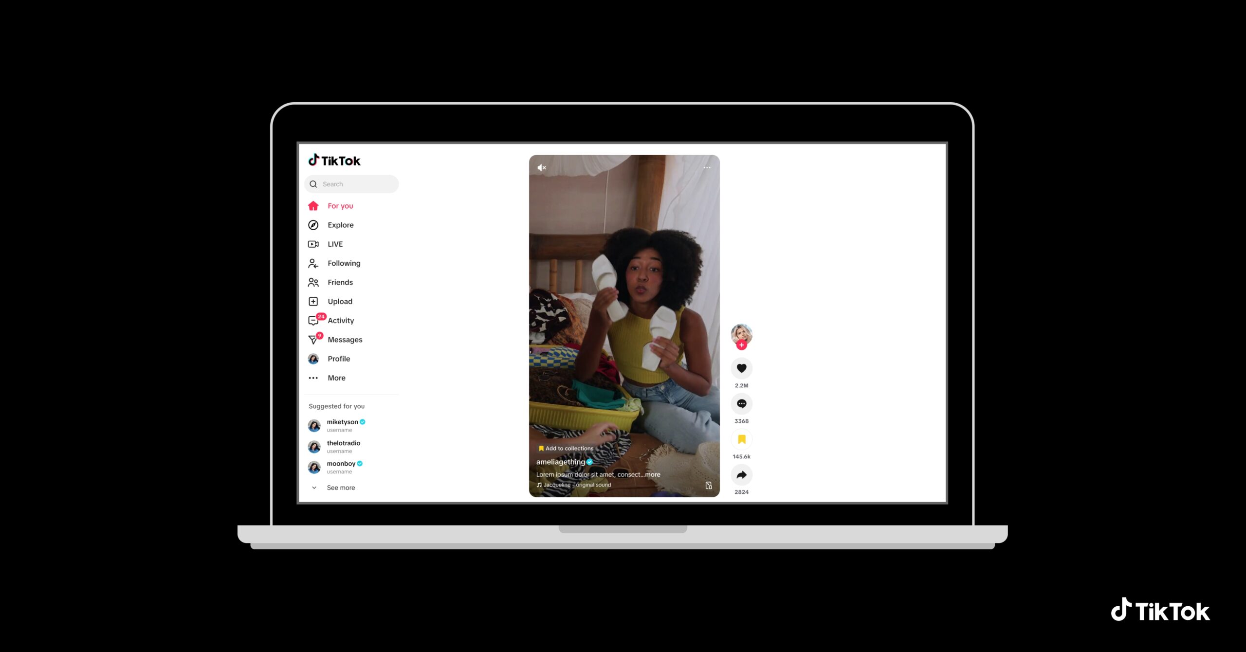Viewport: 1246px width, 652px height.
Task: Click the bookmark/save icon on video
Action: point(741,438)
